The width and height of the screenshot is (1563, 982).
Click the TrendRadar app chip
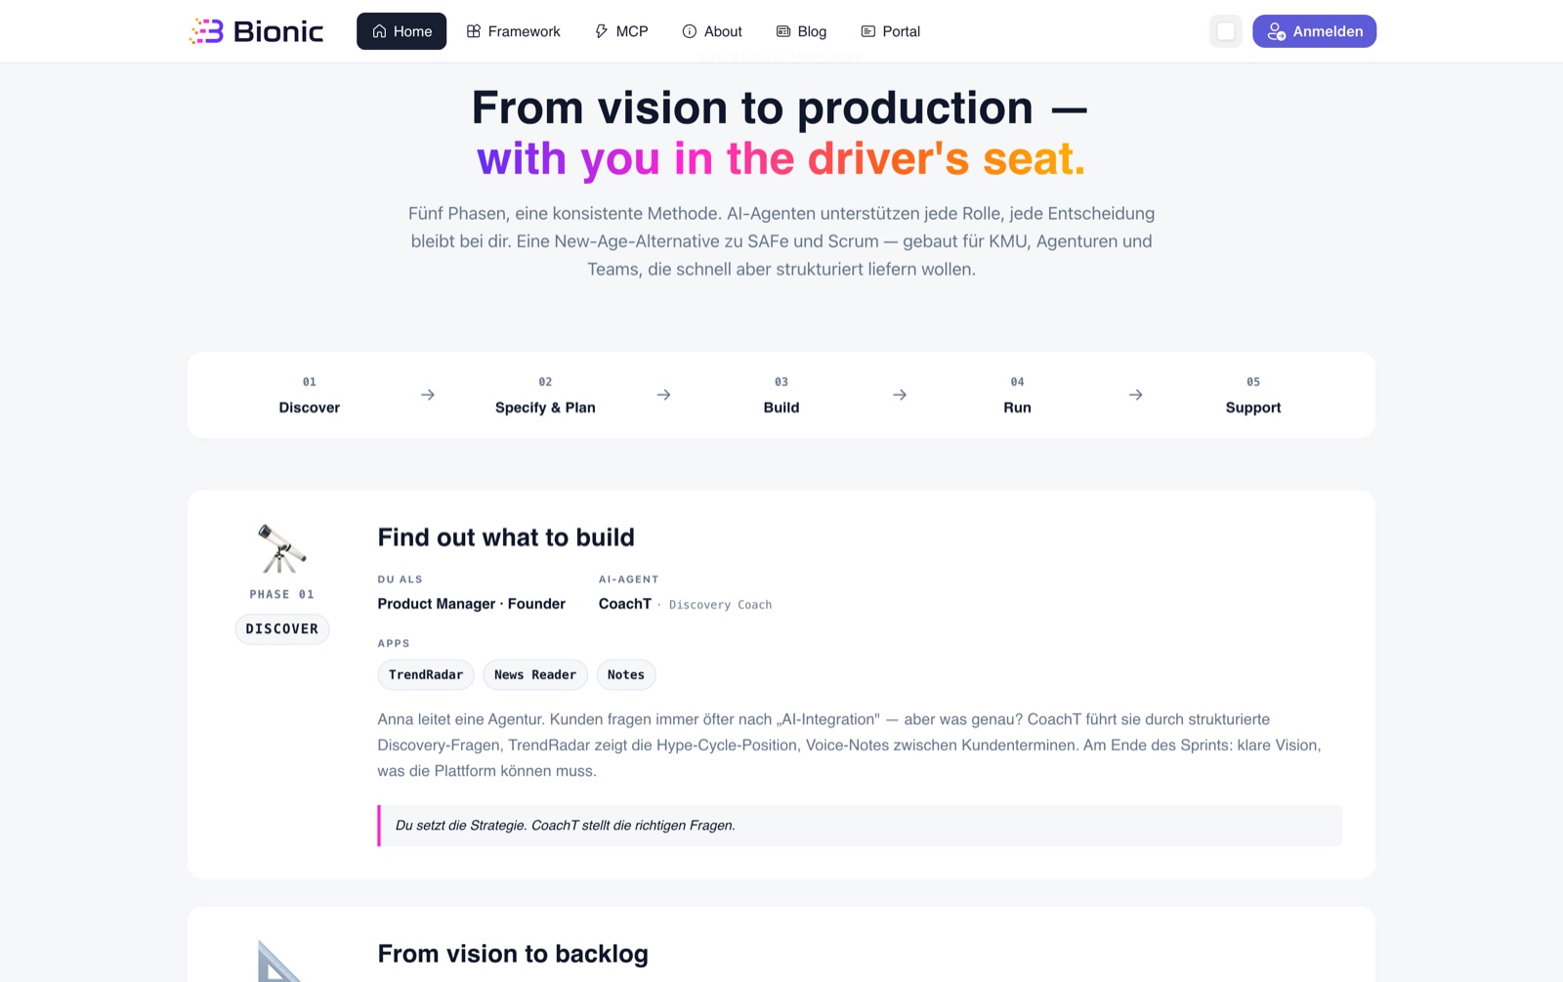(x=426, y=675)
